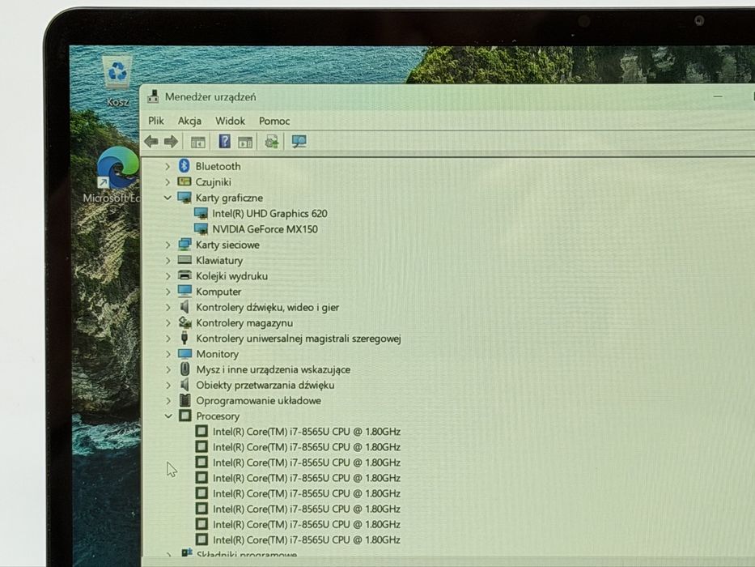Select the first i7-8565U CPU entry
755x567 pixels.
click(307, 432)
